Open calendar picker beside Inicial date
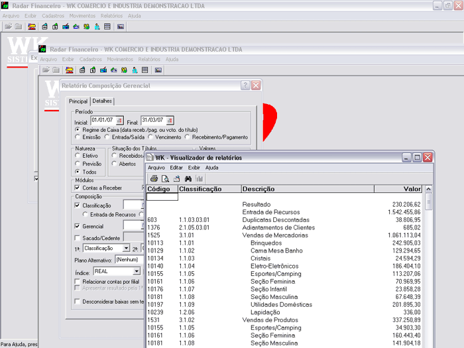 tap(120, 121)
